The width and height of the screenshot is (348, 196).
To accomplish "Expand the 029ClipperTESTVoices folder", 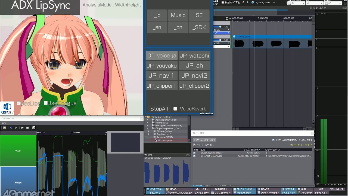I will point(147,125).
